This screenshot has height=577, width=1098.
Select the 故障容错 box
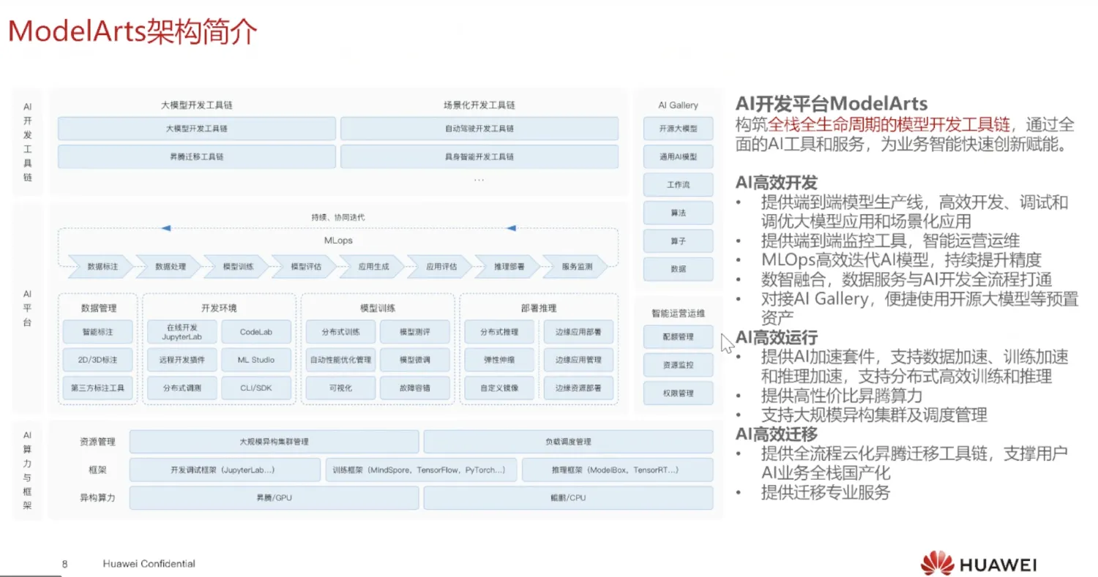415,388
